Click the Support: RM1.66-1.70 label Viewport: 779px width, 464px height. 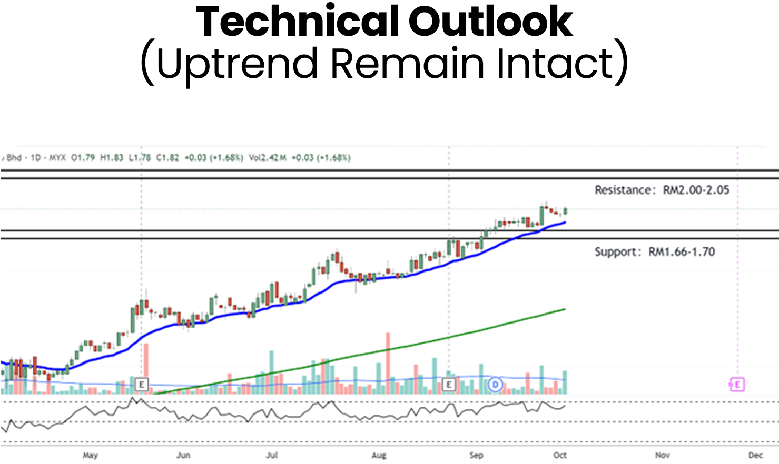tap(654, 252)
